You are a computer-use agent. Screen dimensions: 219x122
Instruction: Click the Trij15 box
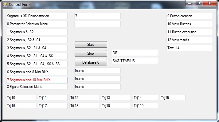coord(173,98)
